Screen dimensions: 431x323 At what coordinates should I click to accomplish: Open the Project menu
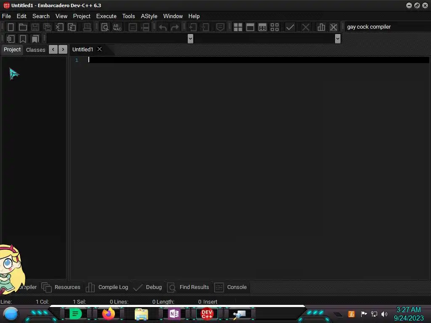point(82,16)
